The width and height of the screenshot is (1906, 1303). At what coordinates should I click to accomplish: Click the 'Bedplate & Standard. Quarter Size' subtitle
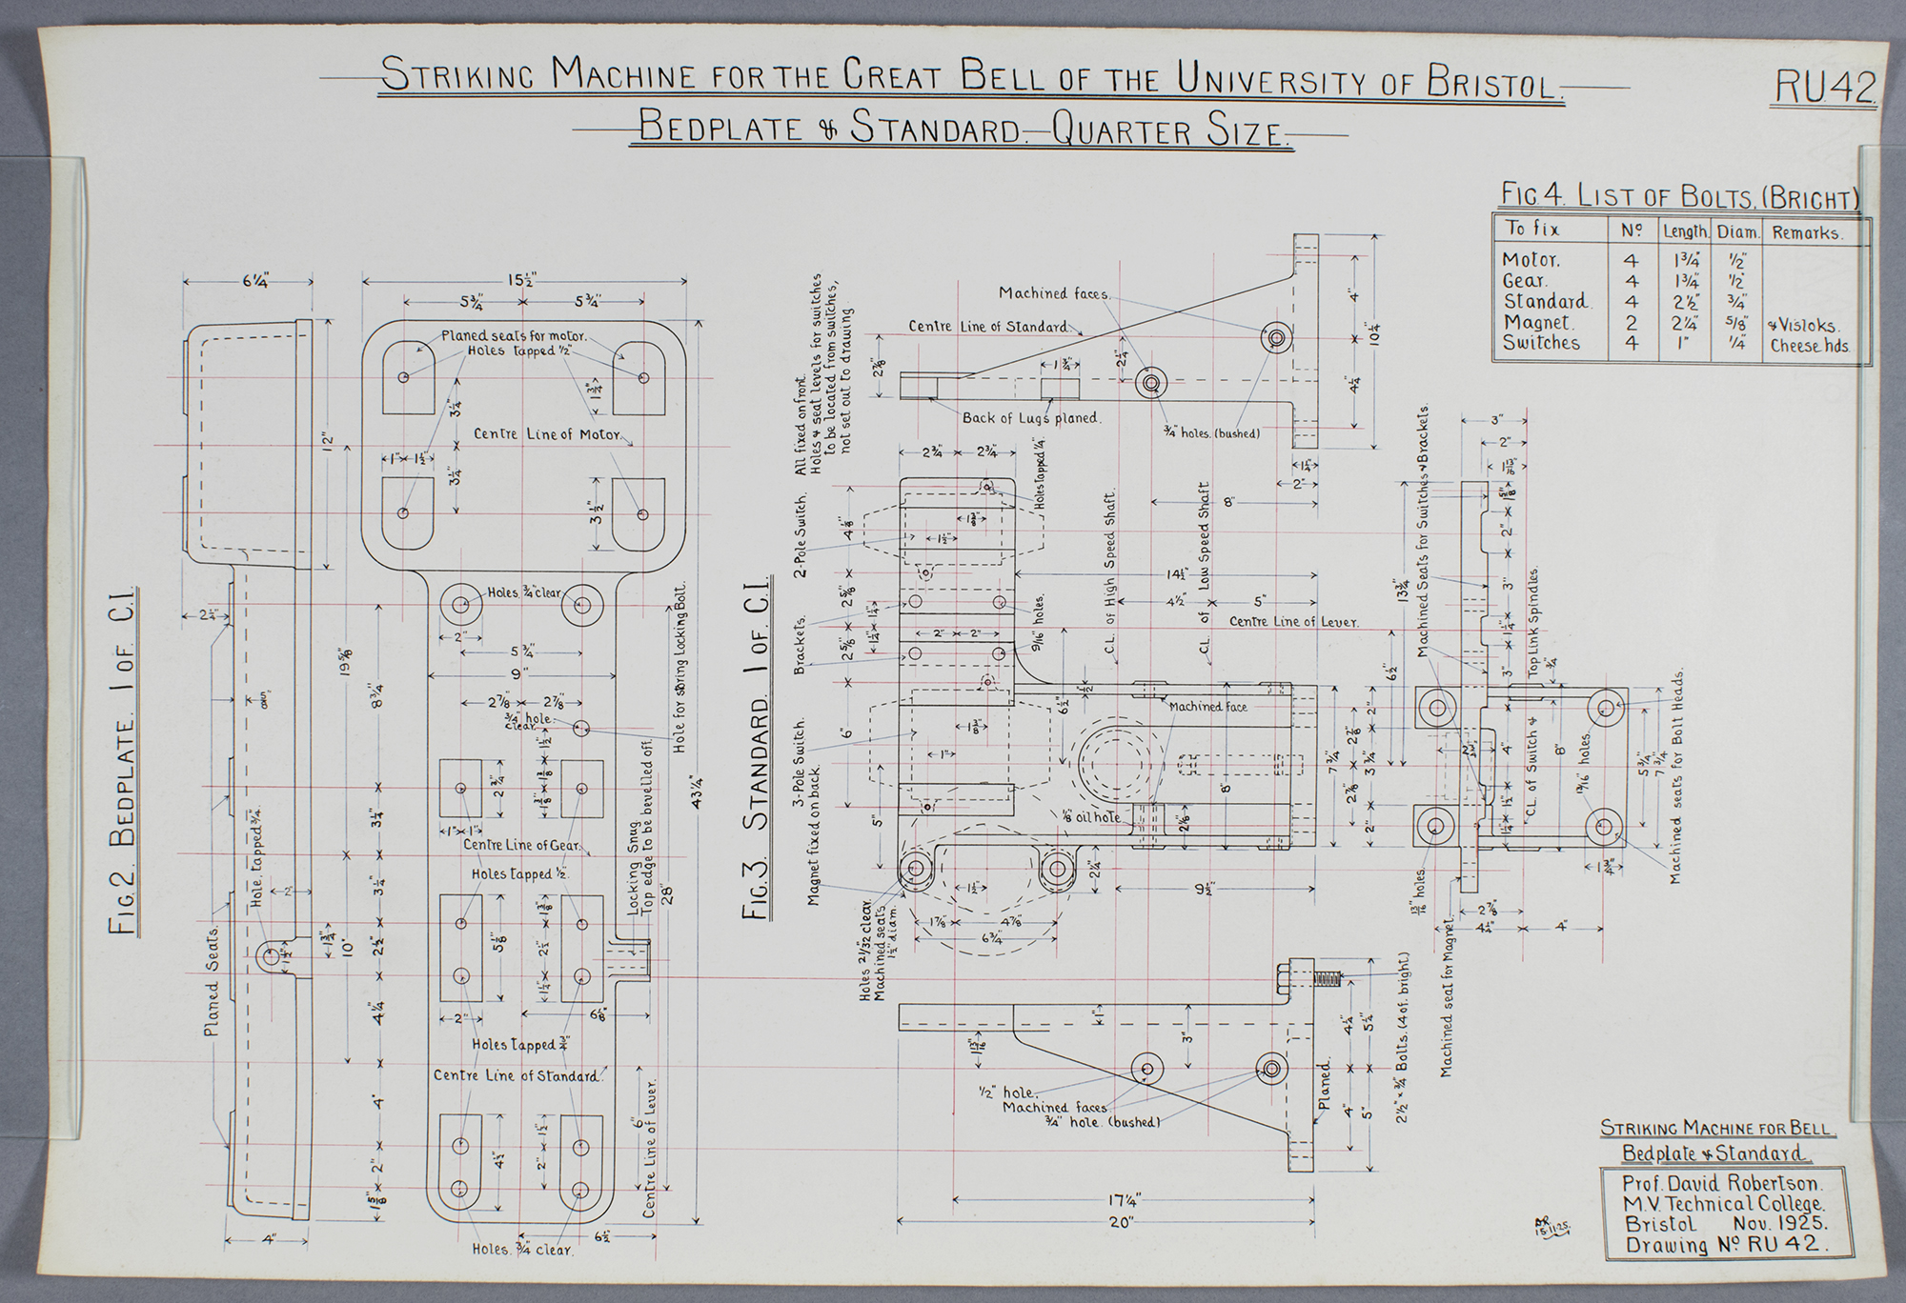click(963, 128)
